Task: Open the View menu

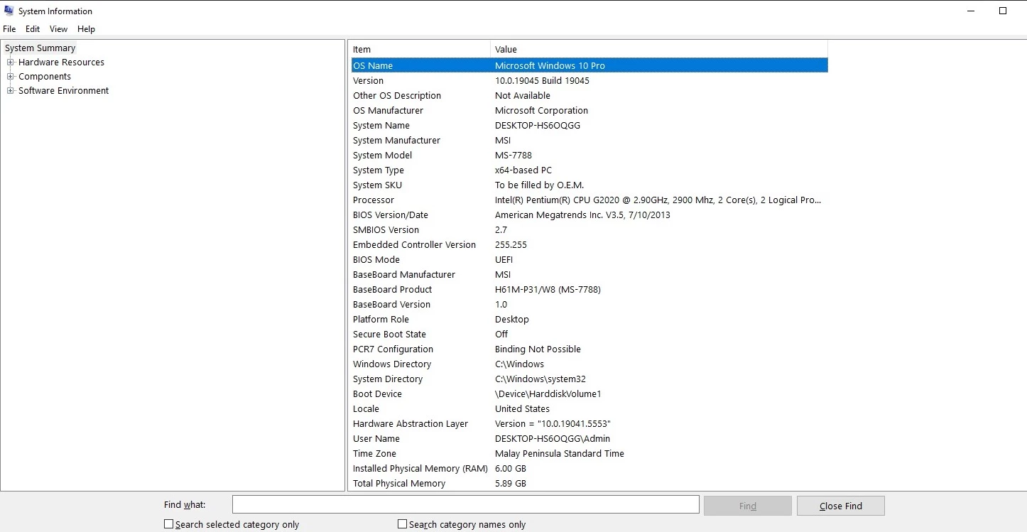Action: [x=58, y=29]
